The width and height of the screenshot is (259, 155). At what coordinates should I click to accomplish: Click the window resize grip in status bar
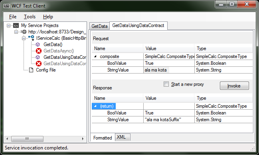(x=253, y=149)
